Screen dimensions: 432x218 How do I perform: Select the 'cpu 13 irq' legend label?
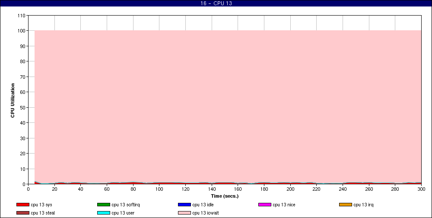point(363,205)
